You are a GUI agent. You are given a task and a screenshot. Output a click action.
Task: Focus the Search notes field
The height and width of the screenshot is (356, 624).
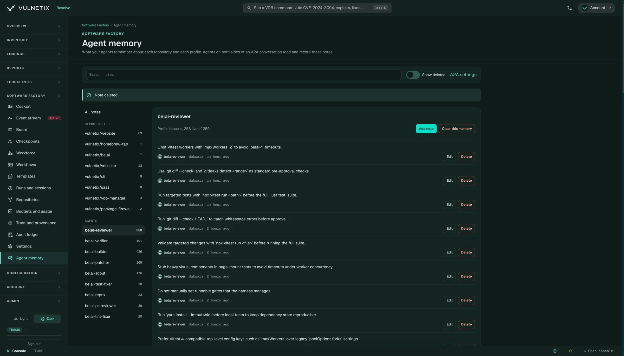click(x=244, y=75)
